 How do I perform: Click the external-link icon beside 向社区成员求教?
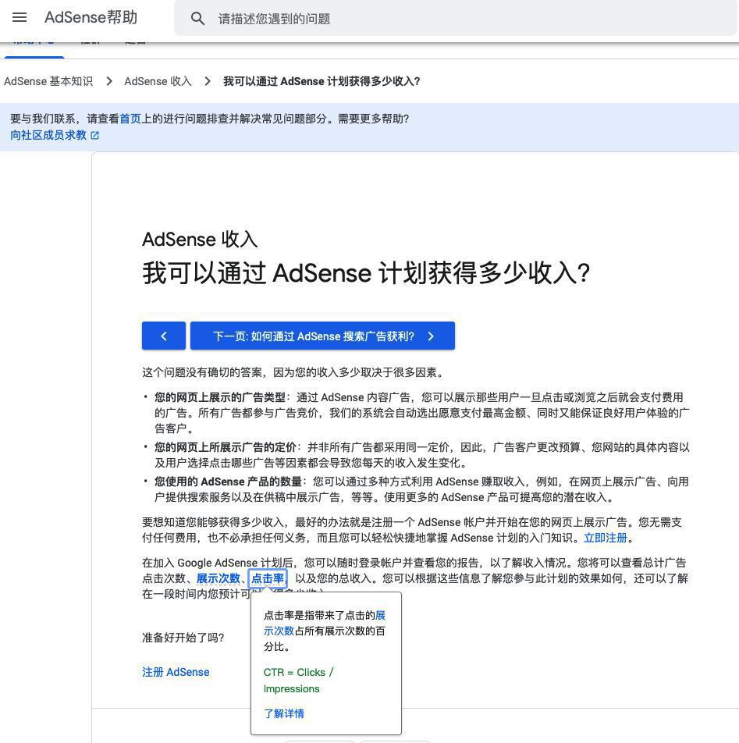click(94, 136)
